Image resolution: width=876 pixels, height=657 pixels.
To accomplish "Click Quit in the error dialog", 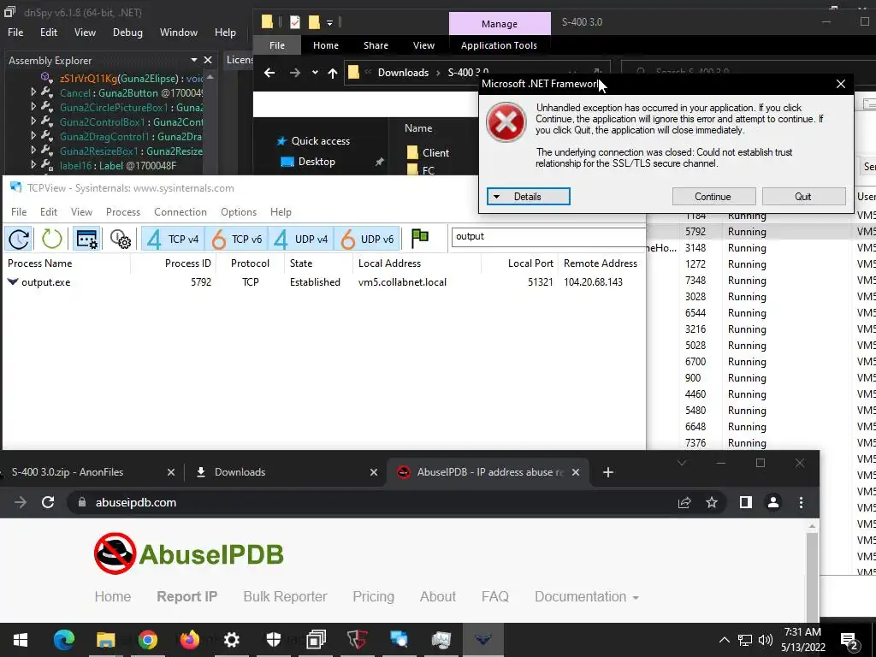I will click(x=803, y=197).
